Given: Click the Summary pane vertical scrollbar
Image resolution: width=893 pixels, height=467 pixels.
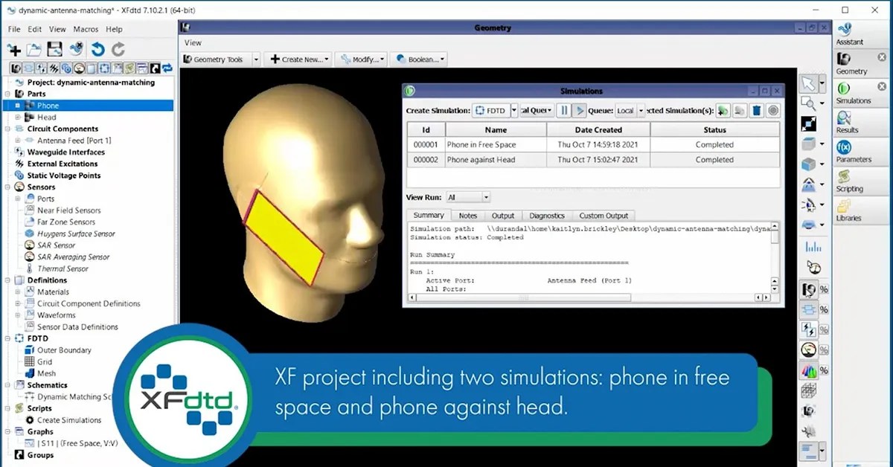Looking at the screenshot, I should 775,257.
